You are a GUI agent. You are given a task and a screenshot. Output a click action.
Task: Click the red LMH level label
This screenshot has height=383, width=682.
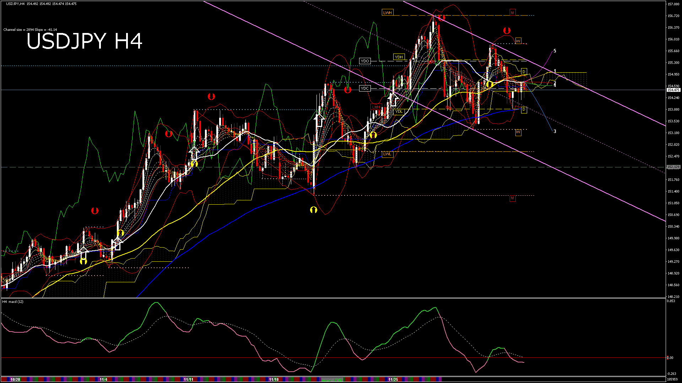[376, 107]
